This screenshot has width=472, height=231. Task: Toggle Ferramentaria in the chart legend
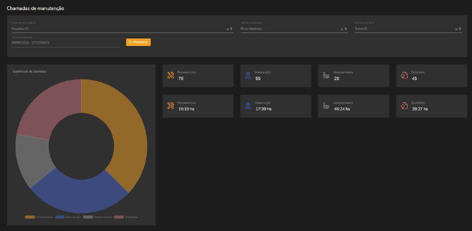point(30,217)
